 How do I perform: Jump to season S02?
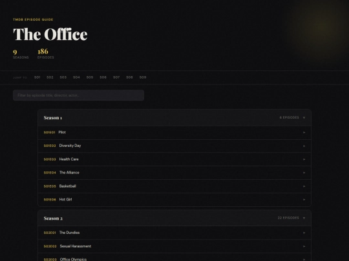(x=50, y=77)
